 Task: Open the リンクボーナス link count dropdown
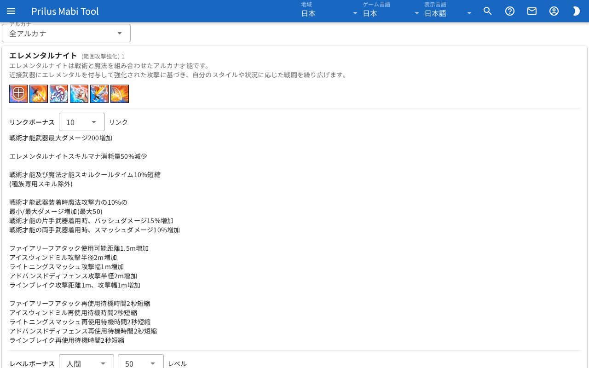pos(82,122)
